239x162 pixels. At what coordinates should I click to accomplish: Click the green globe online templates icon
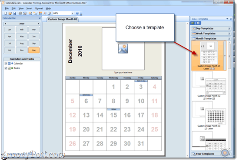click(193, 23)
